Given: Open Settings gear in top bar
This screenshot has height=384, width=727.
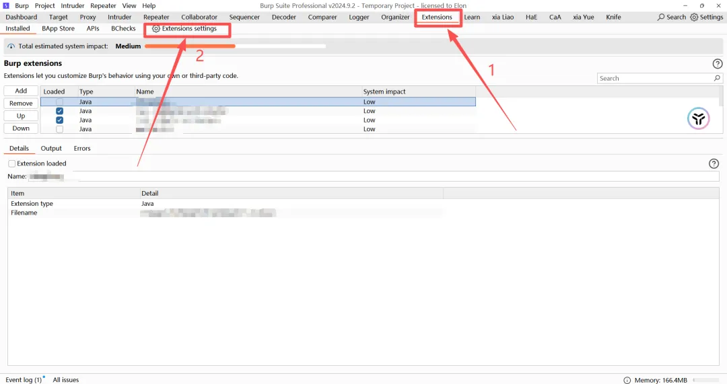Looking at the screenshot, I should click(x=693, y=17).
